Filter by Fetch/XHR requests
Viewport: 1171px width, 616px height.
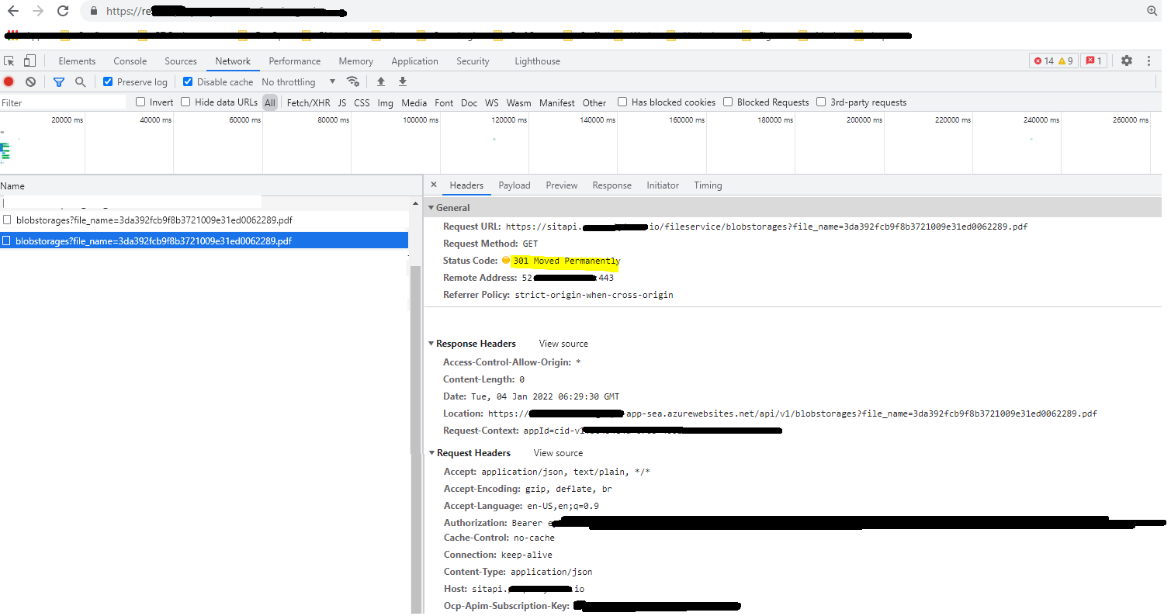(308, 102)
